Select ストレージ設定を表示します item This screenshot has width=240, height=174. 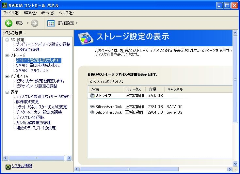(39, 60)
